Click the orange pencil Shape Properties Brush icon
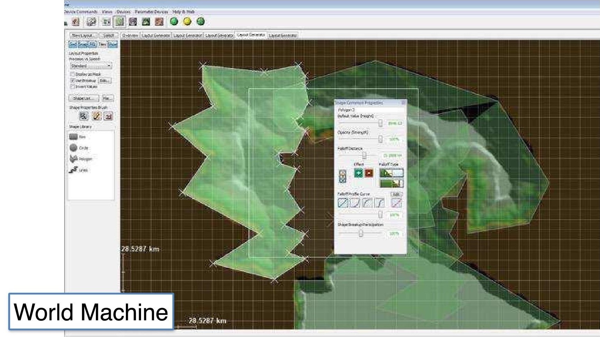Viewport: 600px width, 337px height. click(96, 116)
